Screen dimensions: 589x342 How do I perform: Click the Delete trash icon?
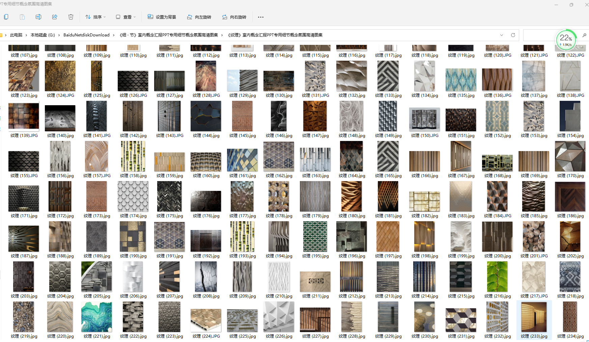[71, 17]
